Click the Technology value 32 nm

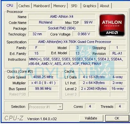(37, 34)
